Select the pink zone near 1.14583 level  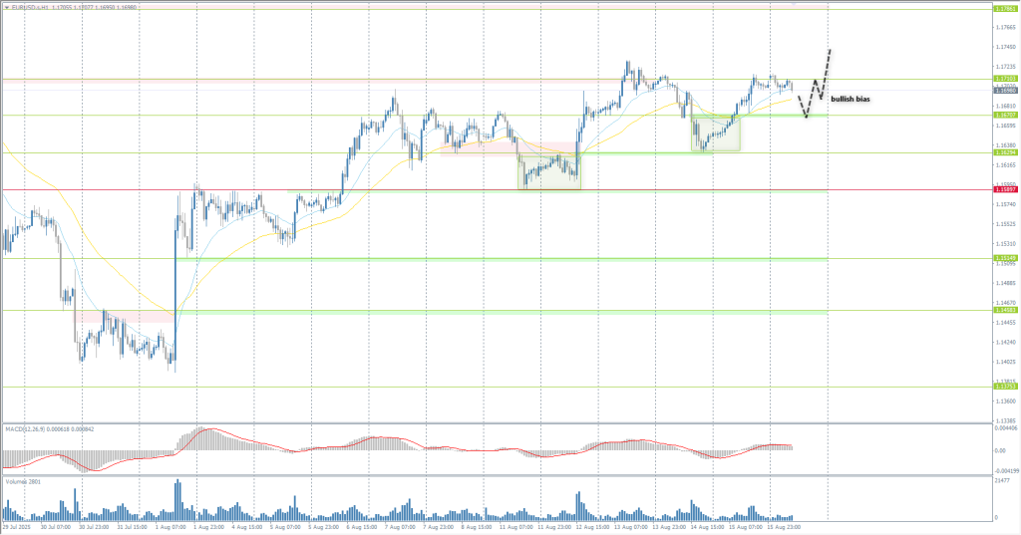pyautogui.click(x=125, y=316)
